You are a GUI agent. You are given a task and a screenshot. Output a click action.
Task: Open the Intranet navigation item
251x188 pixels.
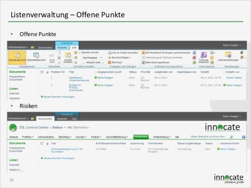pyautogui.click(x=14, y=137)
